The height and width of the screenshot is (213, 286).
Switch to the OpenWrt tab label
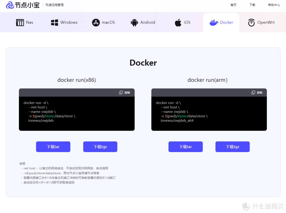[x=266, y=22]
